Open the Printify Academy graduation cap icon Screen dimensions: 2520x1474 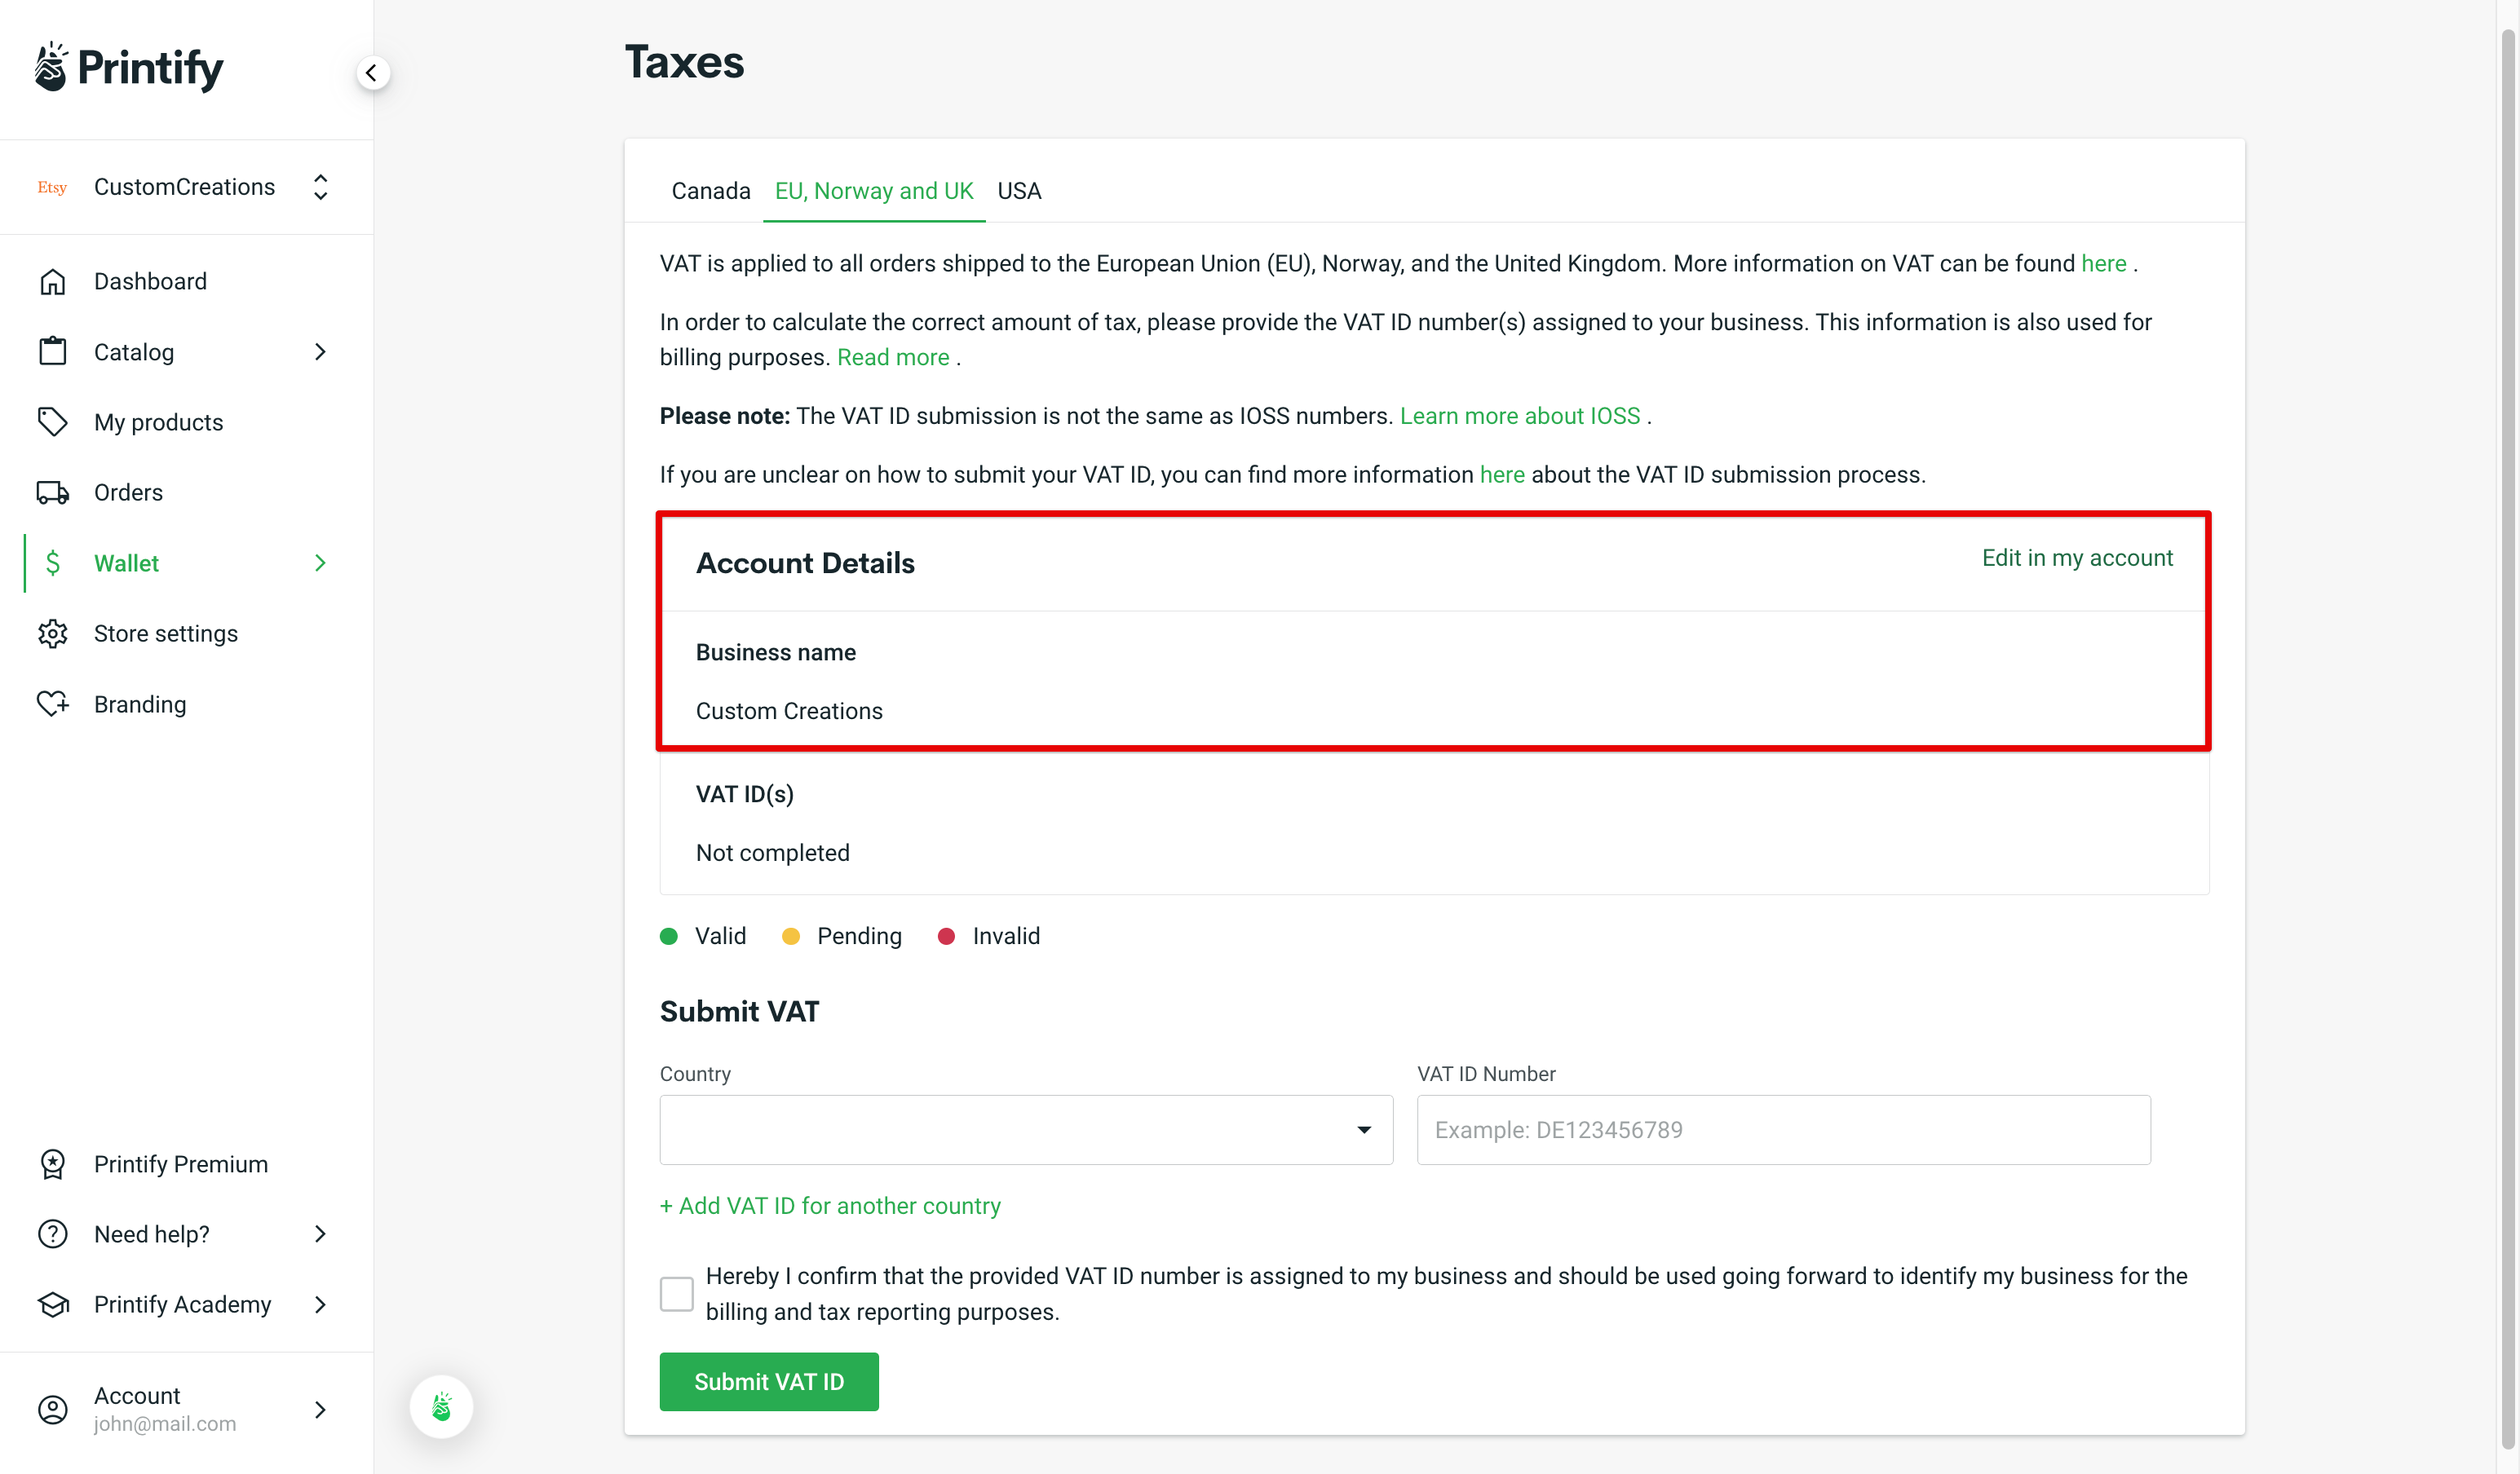coord(53,1304)
